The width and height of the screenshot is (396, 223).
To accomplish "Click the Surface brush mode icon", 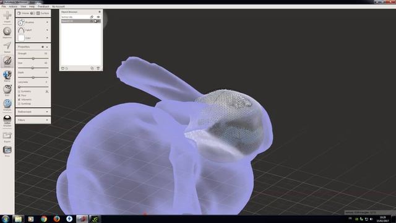I will pyautogui.click(x=38, y=13).
